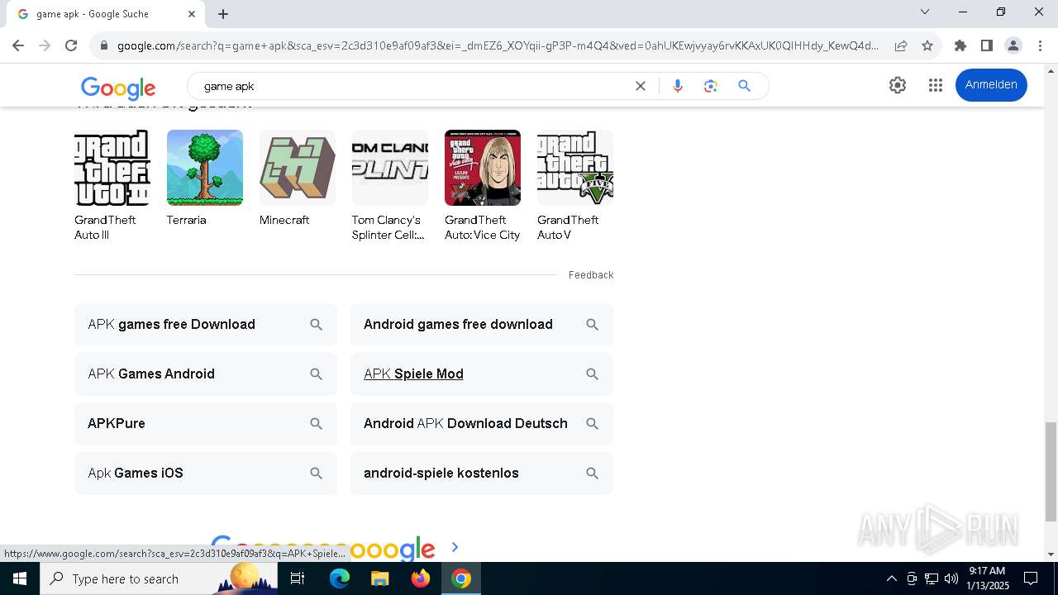
Task: Open Task View on the taskbar
Action: [x=298, y=578]
